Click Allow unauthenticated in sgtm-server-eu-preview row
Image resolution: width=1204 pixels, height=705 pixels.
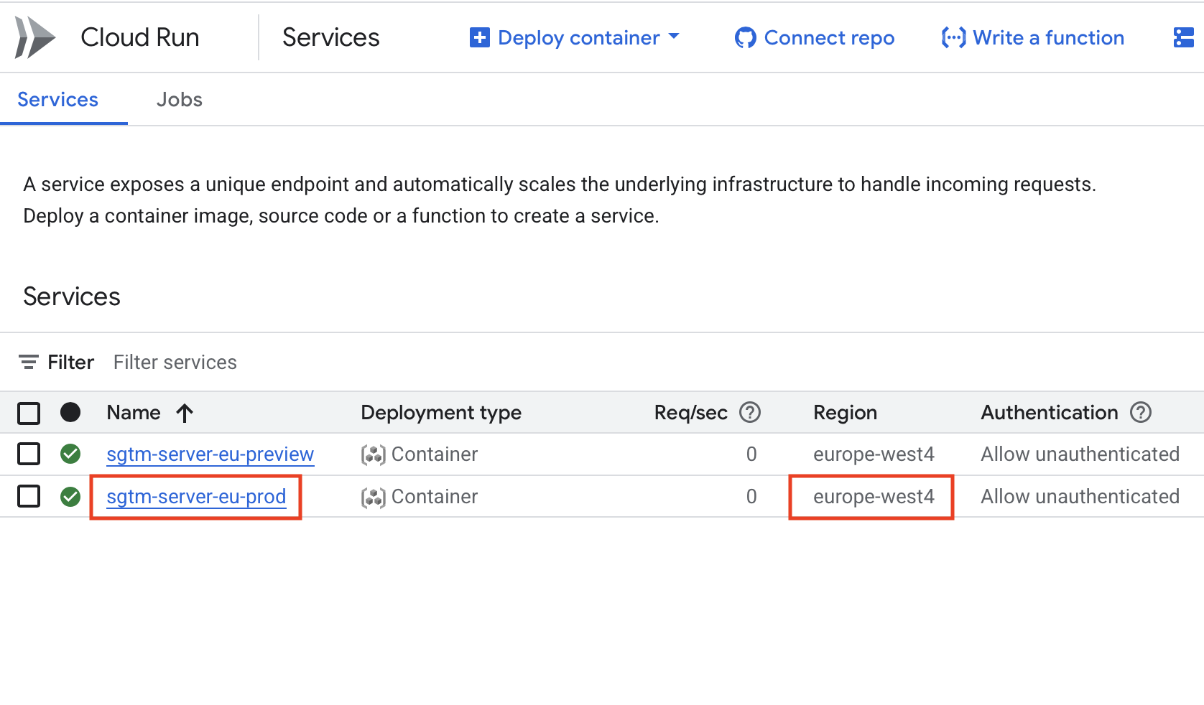point(1080,454)
